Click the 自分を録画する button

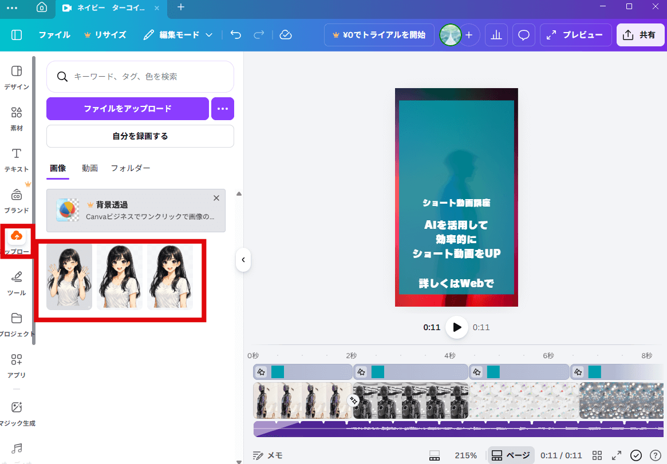click(x=140, y=136)
